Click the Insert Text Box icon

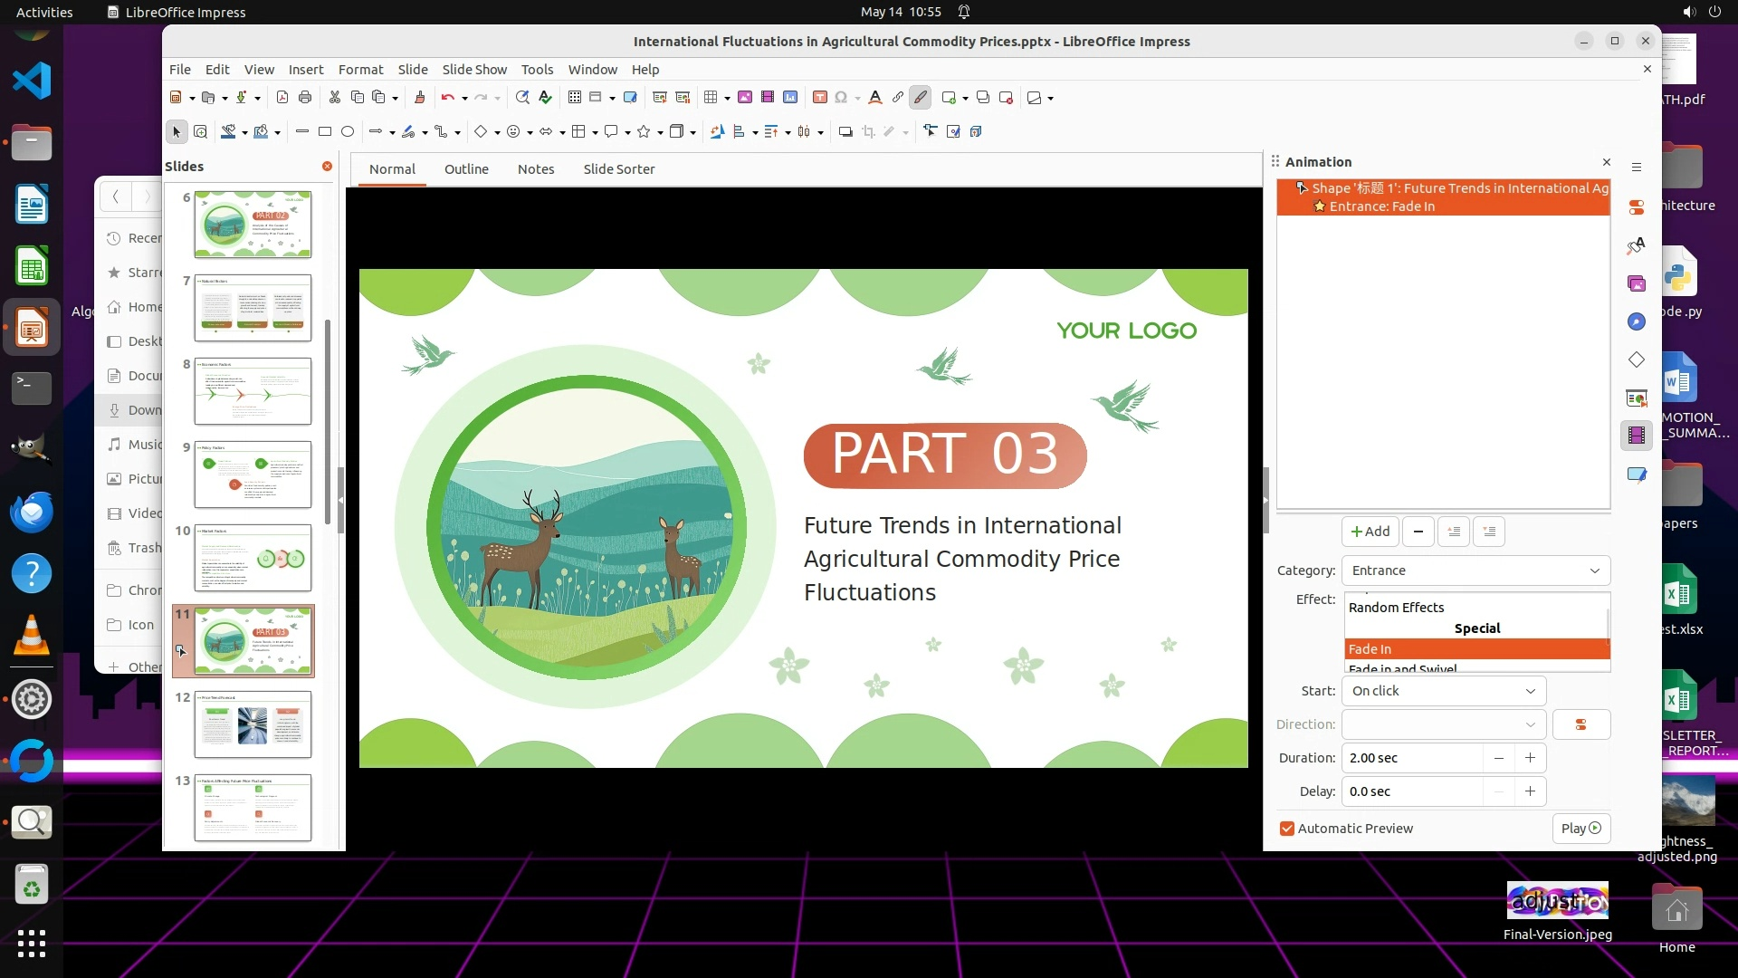point(820,98)
